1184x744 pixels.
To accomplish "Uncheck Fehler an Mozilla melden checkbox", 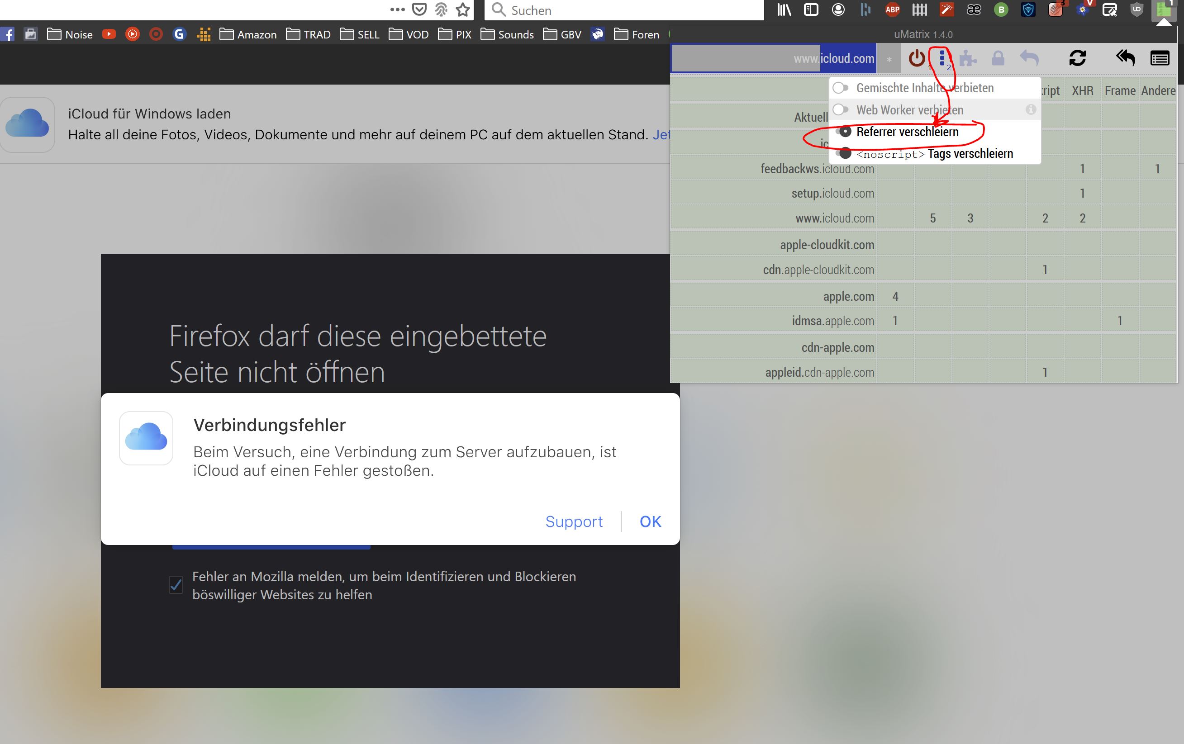I will coord(176,585).
